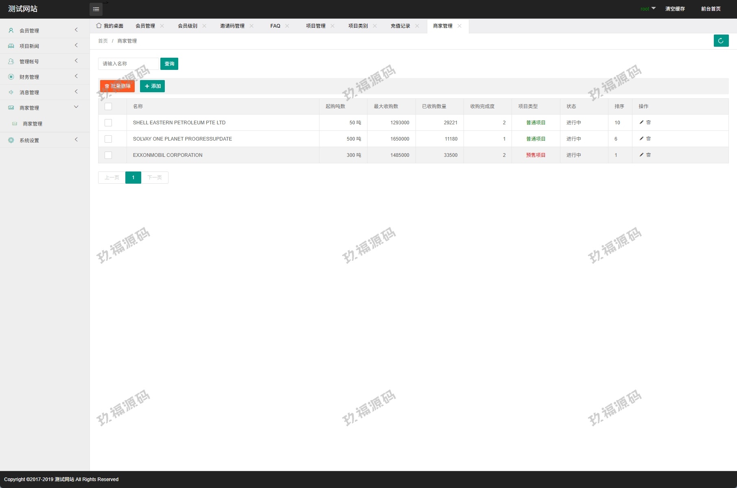Open the 充值记录 tab

click(x=400, y=26)
